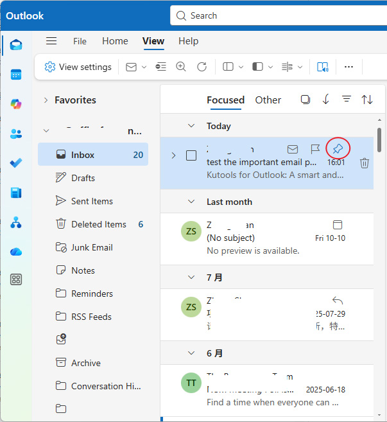Collapse the 6月 group
The width and height of the screenshot is (387, 422).
(x=191, y=353)
